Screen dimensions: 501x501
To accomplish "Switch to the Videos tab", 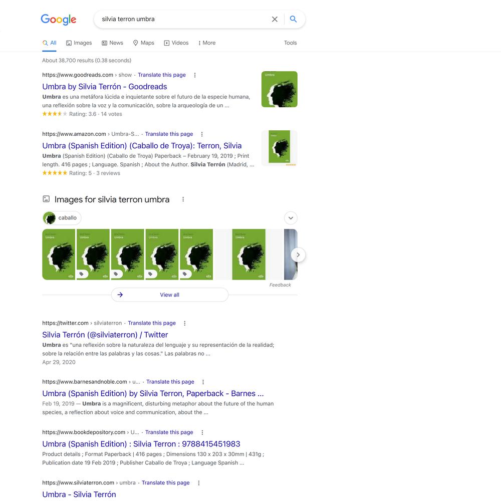I will coord(176,43).
